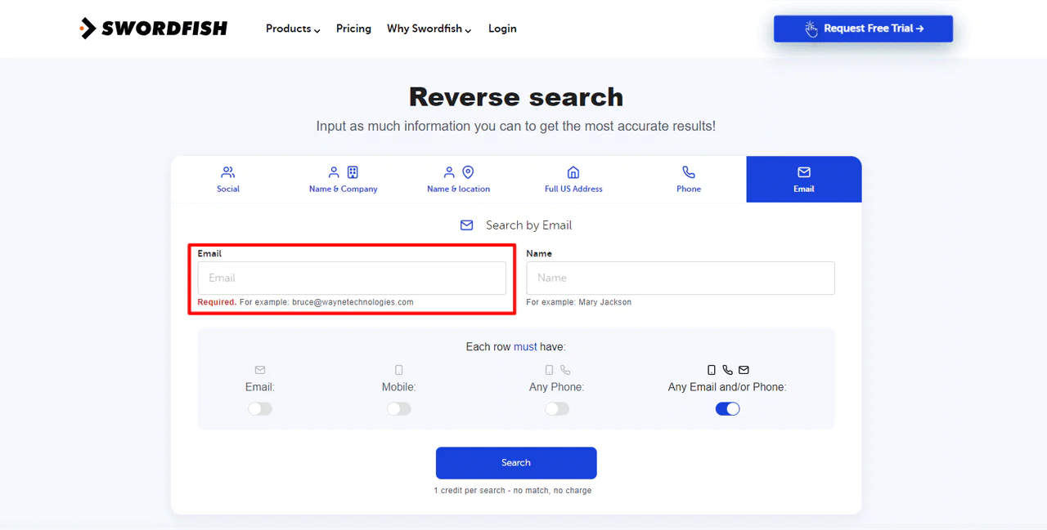This screenshot has width=1047, height=530.
Task: Click the envelope beside Search by Email
Action: tap(466, 225)
